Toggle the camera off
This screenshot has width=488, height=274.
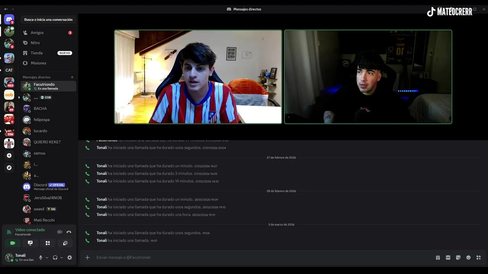13,243
